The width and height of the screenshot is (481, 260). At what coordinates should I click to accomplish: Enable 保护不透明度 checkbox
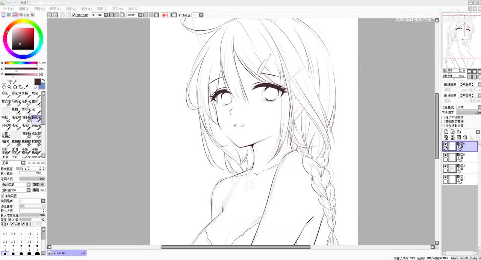pos(443,118)
